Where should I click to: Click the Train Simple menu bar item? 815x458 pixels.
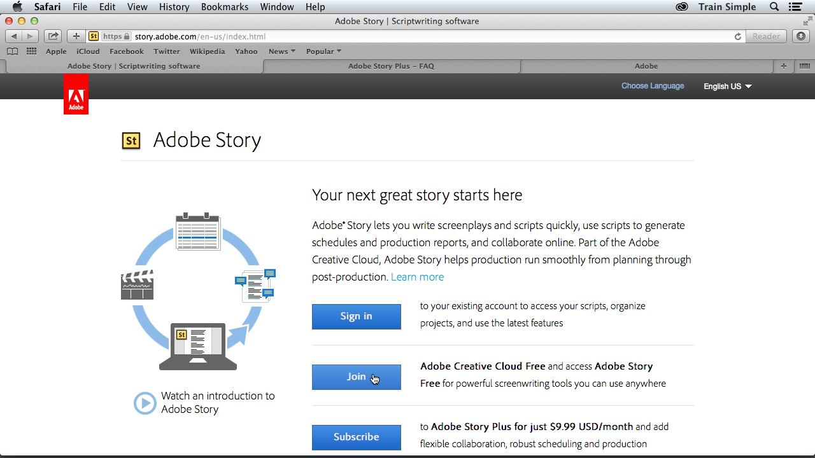(x=727, y=7)
